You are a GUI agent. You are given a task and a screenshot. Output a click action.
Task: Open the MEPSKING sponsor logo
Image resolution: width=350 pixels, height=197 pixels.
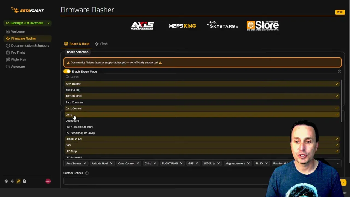(x=182, y=26)
